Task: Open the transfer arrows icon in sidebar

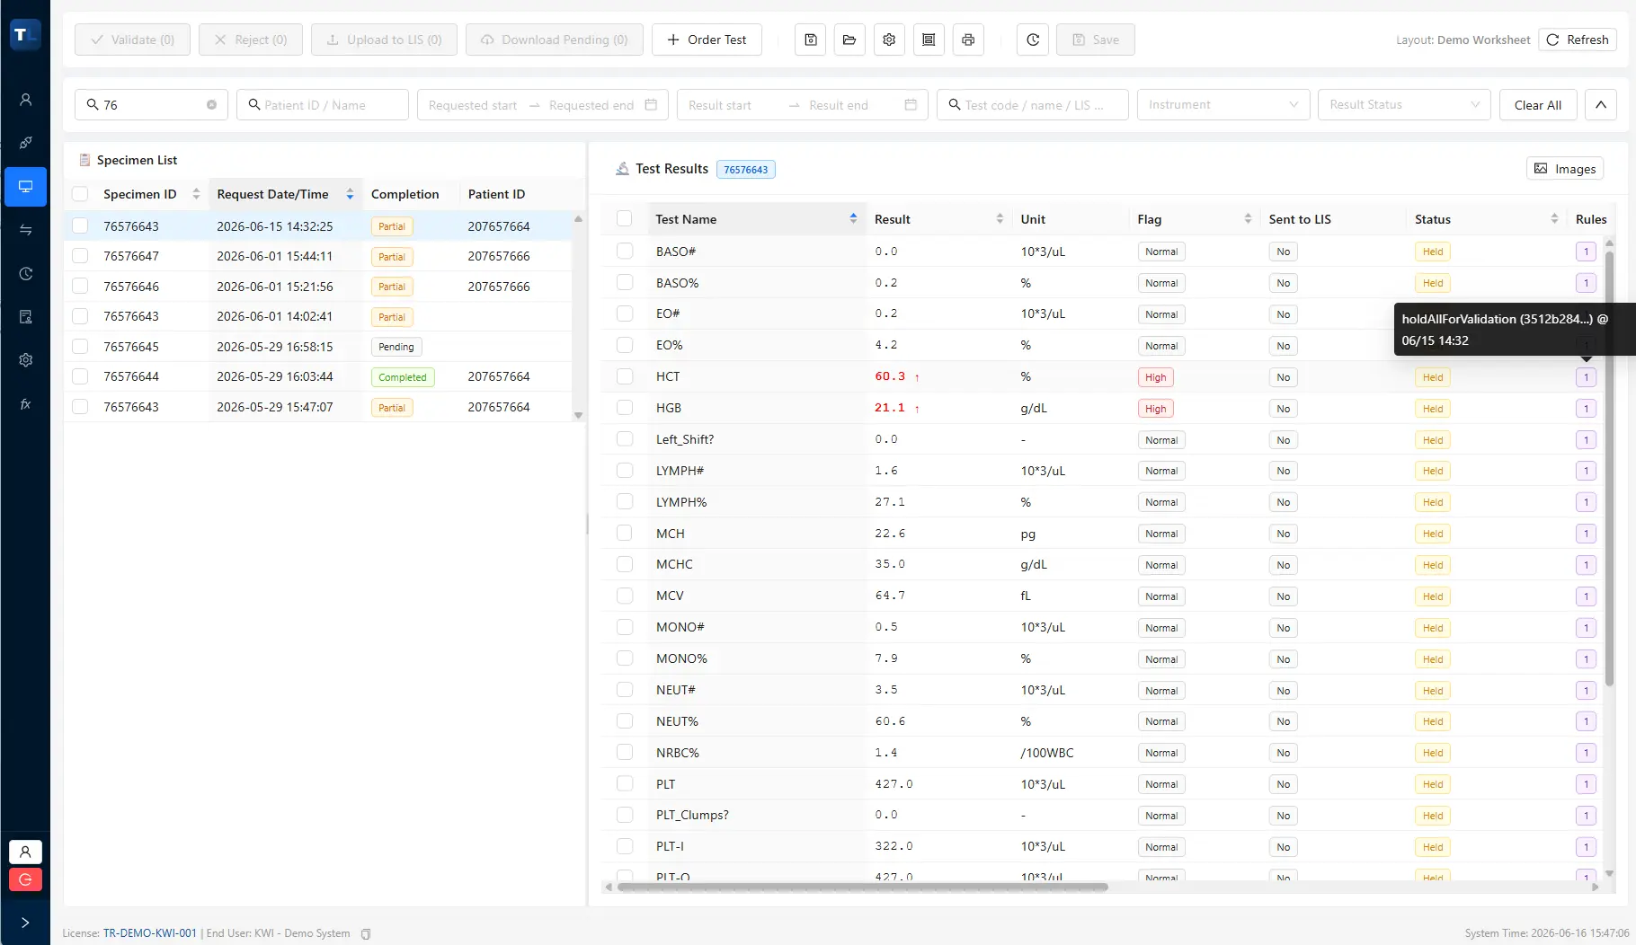Action: pyautogui.click(x=25, y=230)
